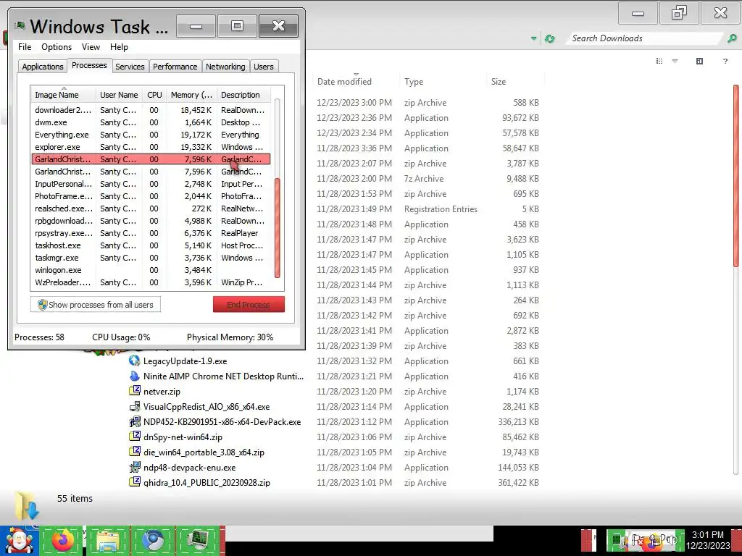Switch to the Networking tab
742x556 pixels.
(x=225, y=67)
